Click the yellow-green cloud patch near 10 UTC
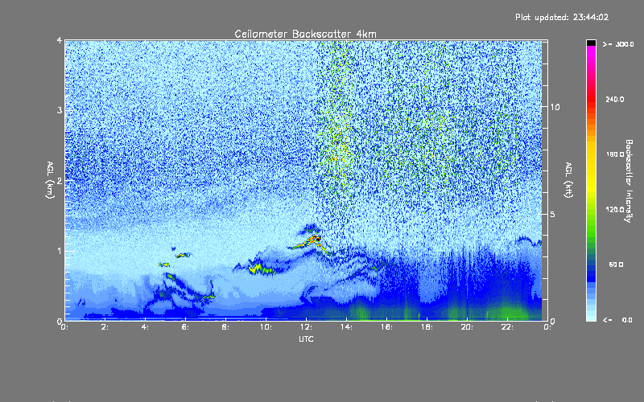Viewport: 644px width, 402px height. pos(262,269)
